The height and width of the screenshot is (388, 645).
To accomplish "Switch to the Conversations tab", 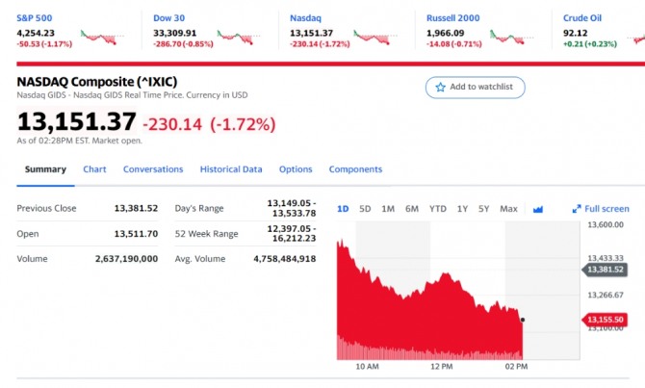I will point(153,169).
